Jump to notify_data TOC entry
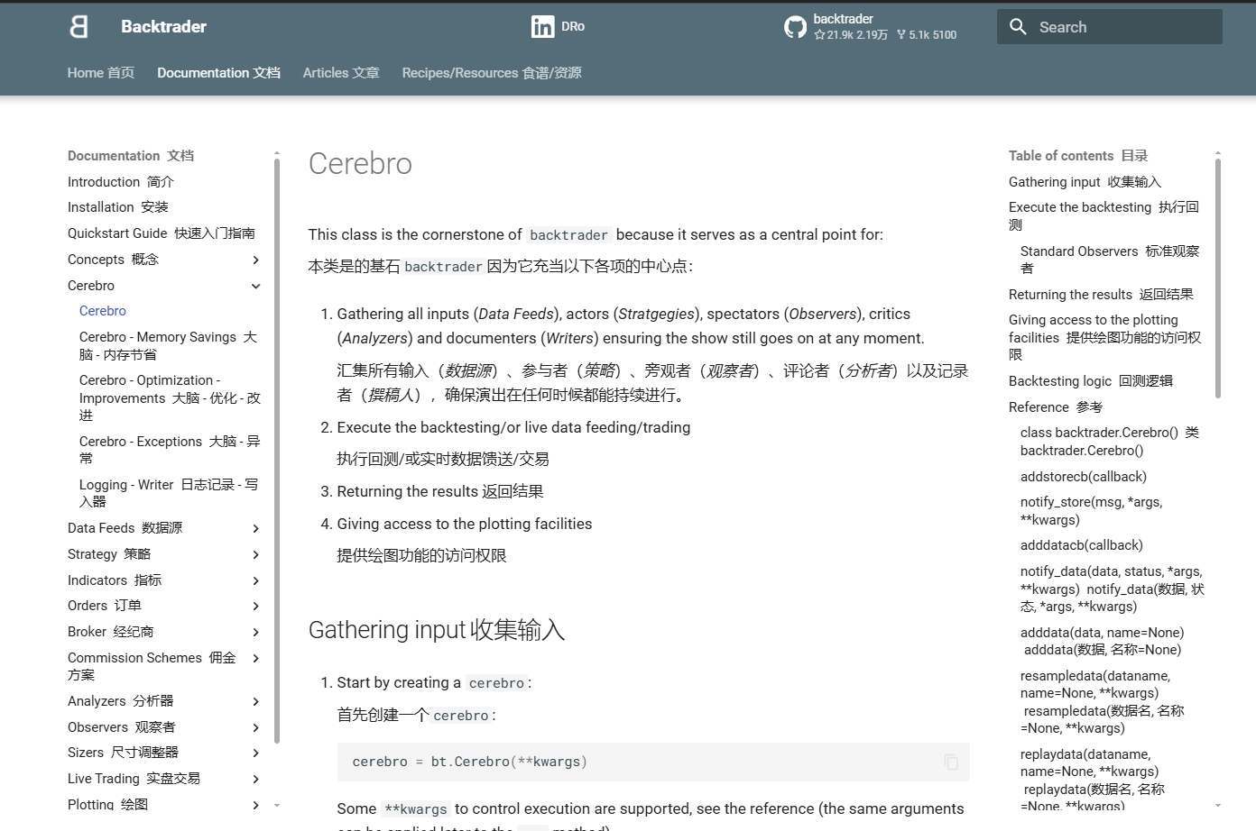Screen dimensions: 1256x831 tap(1113, 589)
